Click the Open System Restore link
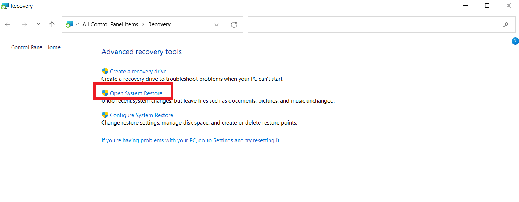This screenshot has height=202, width=519. coord(136,93)
